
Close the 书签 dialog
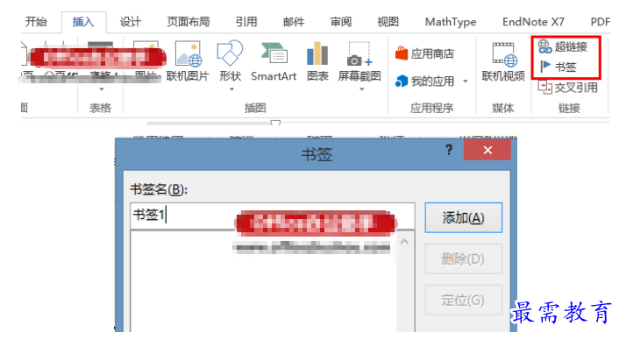click(x=487, y=150)
